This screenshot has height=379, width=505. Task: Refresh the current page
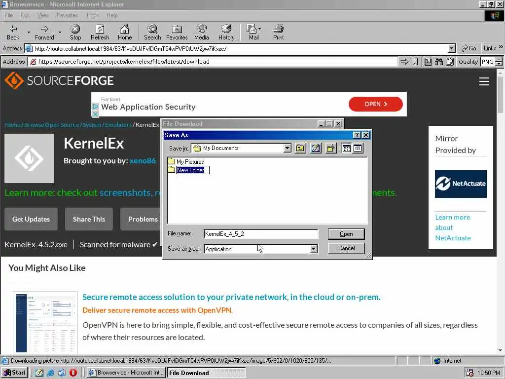[100, 33]
